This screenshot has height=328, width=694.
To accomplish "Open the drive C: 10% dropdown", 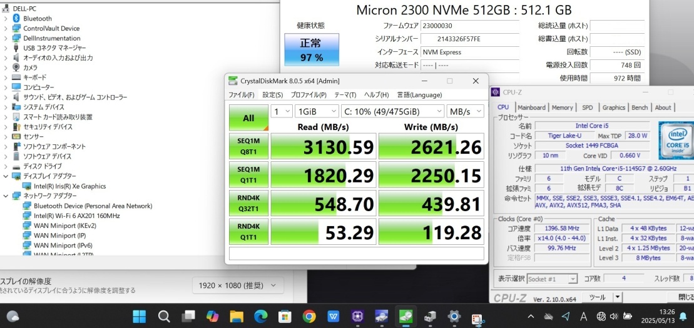I will click(392, 111).
